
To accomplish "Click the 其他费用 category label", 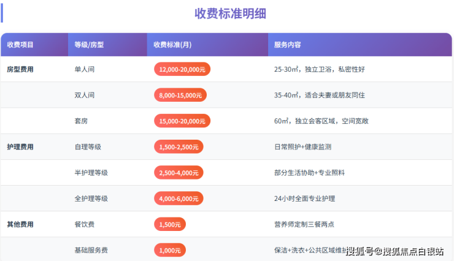I will pos(20,225).
